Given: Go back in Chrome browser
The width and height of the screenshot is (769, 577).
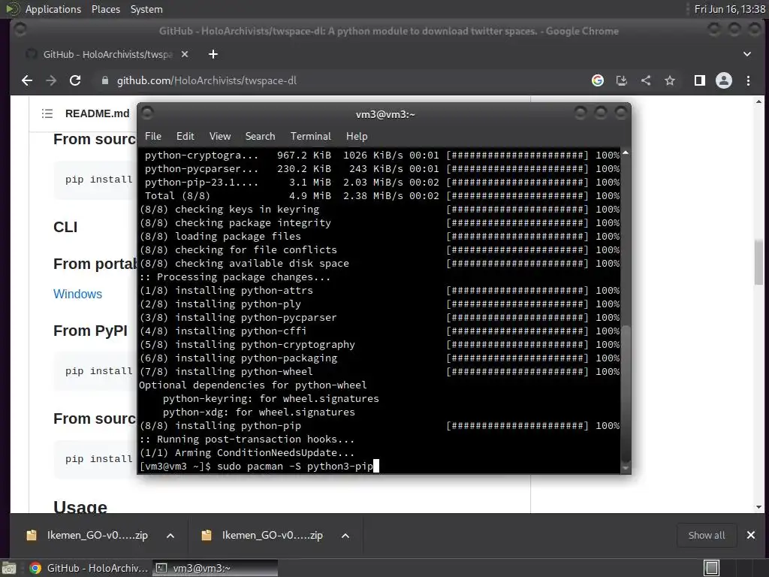Looking at the screenshot, I should point(27,80).
